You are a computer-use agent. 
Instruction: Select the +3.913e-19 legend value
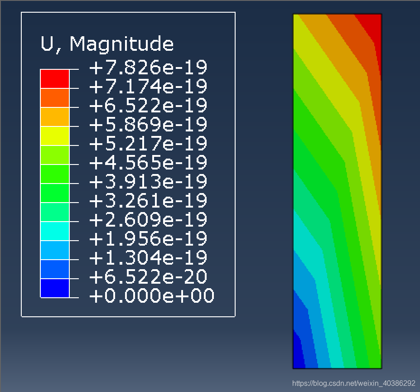tap(148, 182)
